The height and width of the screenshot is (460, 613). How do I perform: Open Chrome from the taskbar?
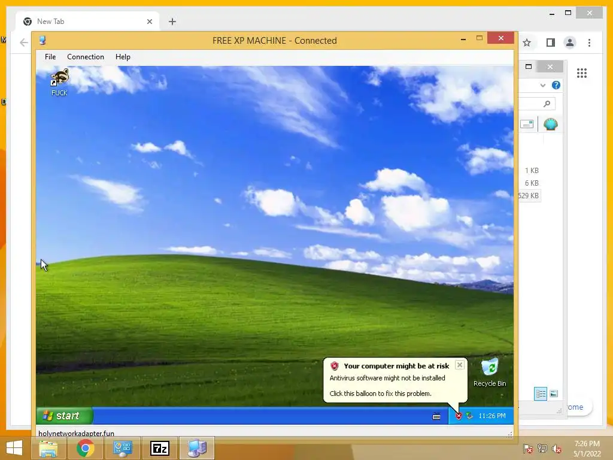tap(85, 448)
